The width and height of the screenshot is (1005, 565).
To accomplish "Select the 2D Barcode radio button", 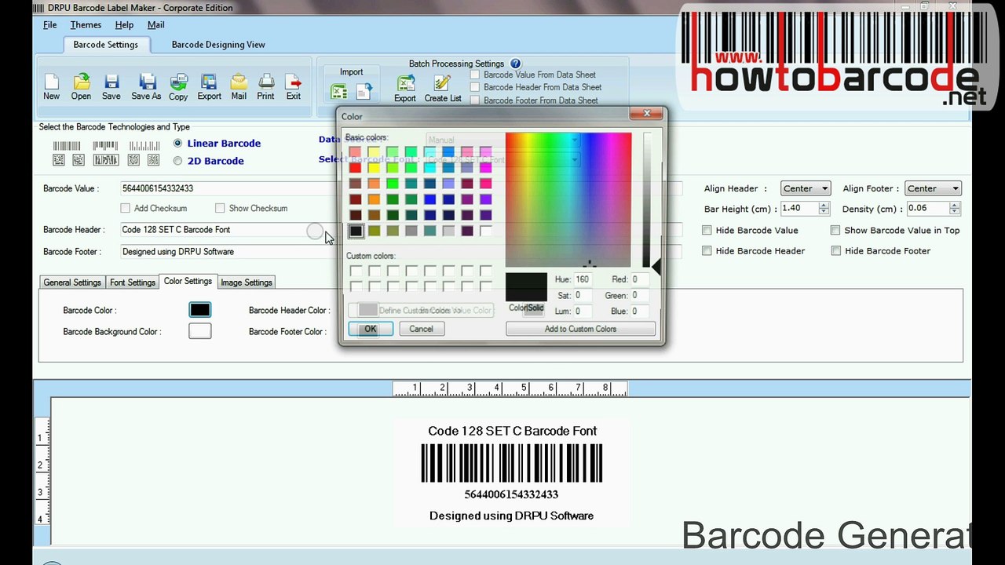I will point(177,161).
